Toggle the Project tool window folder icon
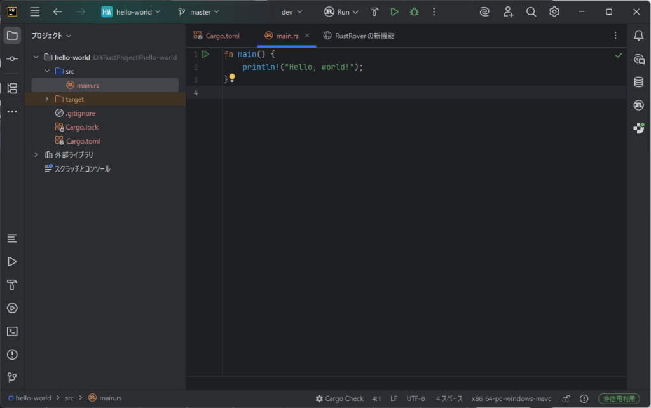 pyautogui.click(x=12, y=36)
